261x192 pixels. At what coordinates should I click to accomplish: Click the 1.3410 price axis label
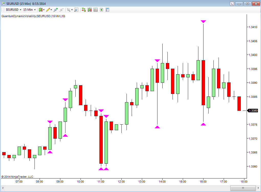pyautogui.click(x=253, y=27)
